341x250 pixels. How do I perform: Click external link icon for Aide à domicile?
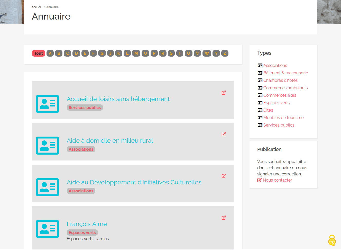pos(224,134)
